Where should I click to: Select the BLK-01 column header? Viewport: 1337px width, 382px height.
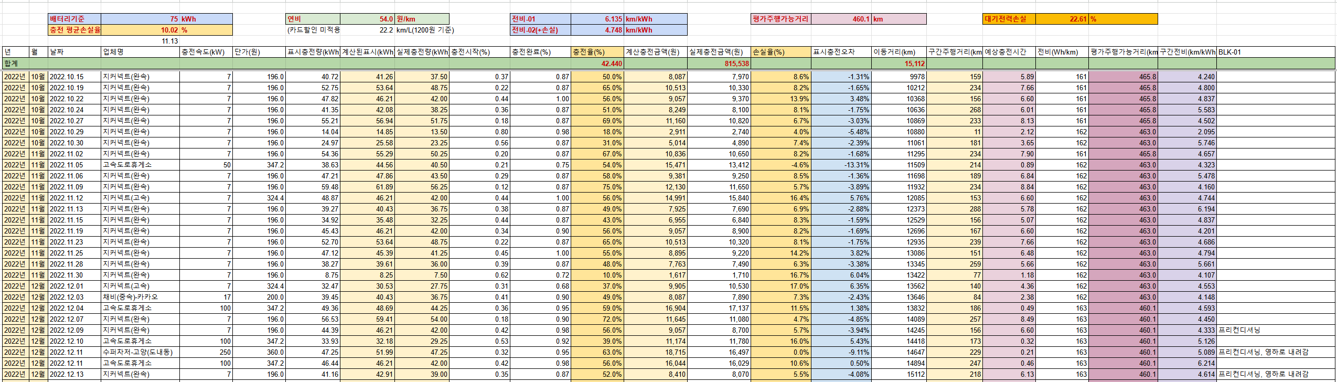pyautogui.click(x=1276, y=52)
